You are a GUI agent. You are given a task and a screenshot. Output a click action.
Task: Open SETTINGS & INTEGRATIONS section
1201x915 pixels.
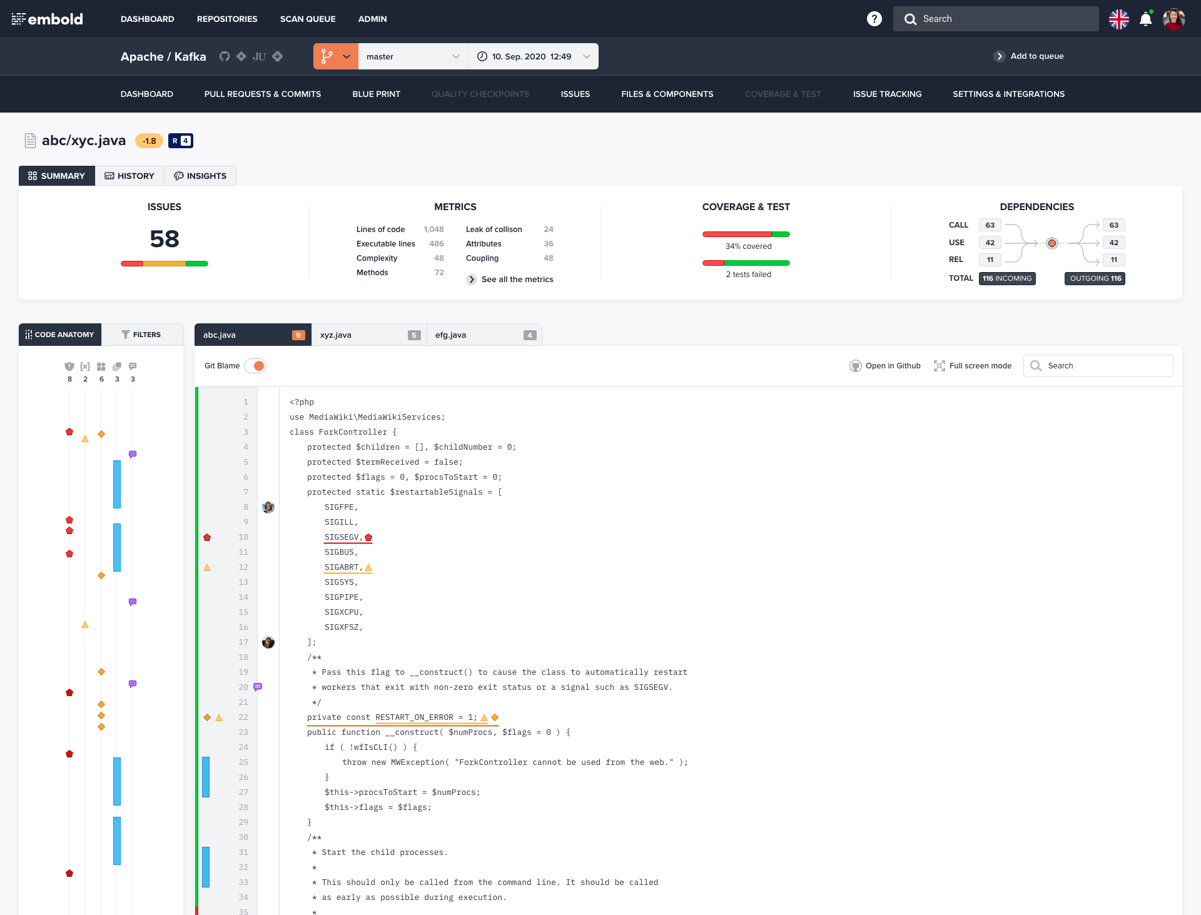1009,94
